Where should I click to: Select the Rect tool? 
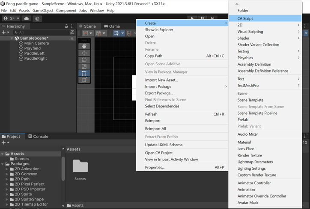coord(84,73)
